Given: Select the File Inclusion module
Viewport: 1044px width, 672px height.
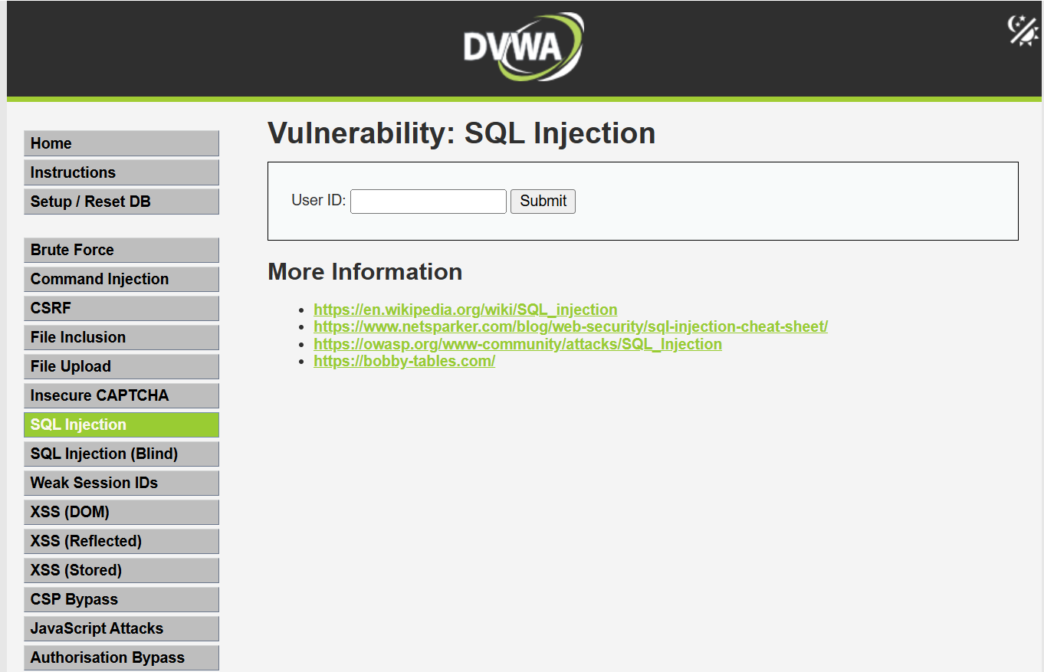Looking at the screenshot, I should pos(121,337).
